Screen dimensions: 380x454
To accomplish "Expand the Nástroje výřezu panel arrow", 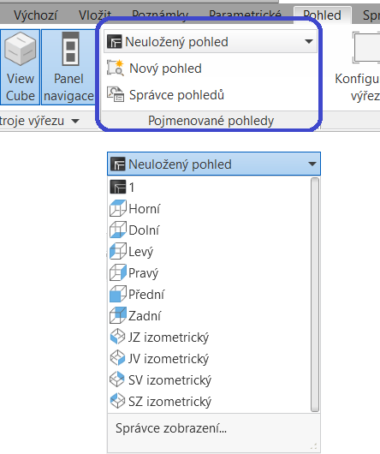I will pyautogui.click(x=75, y=121).
